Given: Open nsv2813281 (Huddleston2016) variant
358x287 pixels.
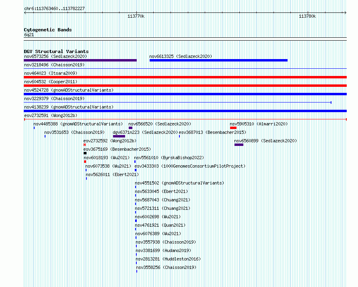Looking at the screenshot, I should click(168, 259).
